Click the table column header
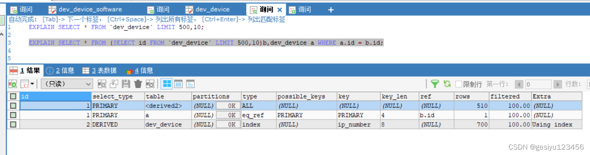 [168, 96]
